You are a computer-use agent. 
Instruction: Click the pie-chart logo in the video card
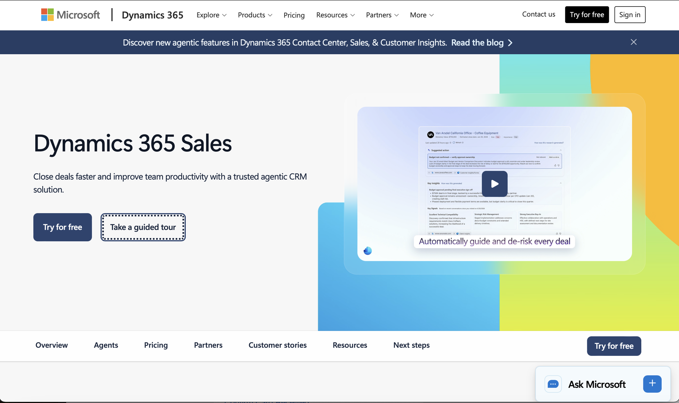point(368,251)
